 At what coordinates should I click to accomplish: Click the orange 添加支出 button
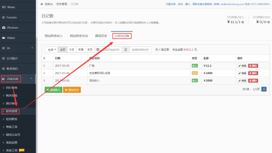coord(72,90)
